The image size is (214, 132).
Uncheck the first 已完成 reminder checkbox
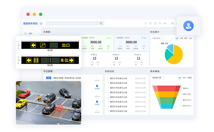(x=97, y=86)
